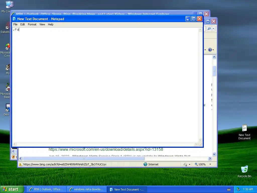The width and height of the screenshot is (257, 193).
Task: Maximize the Notepad window
Action: (194, 19)
